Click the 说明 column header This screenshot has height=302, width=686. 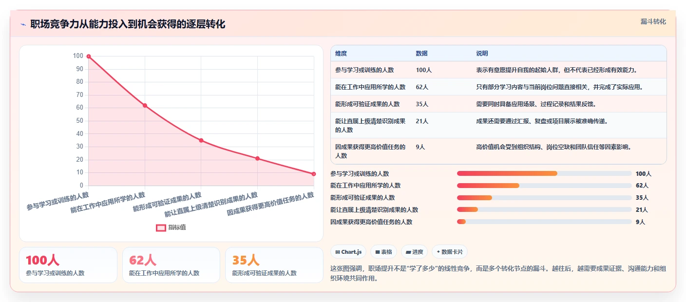[482, 54]
